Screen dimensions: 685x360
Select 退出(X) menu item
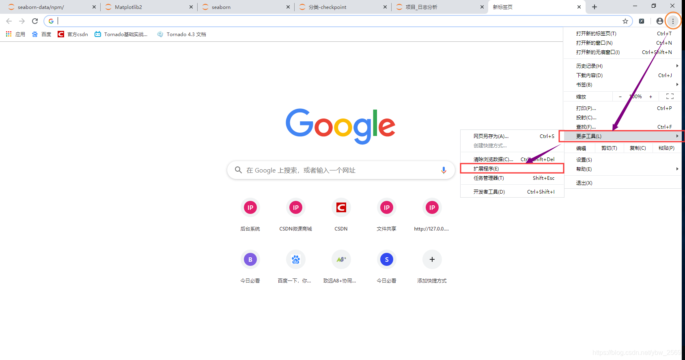[x=623, y=183]
